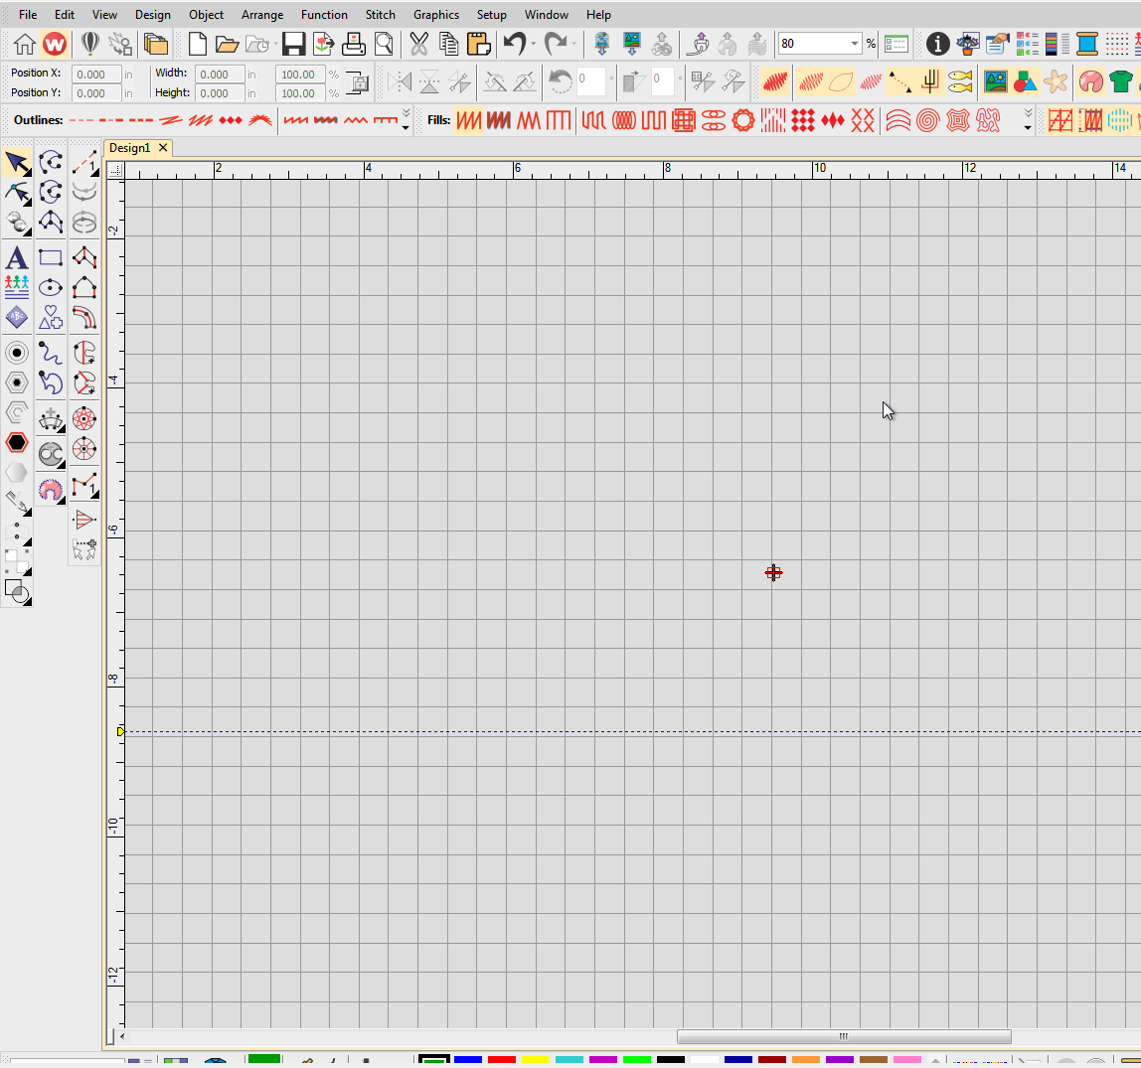Click the Home icon in the toolbar

pos(25,44)
